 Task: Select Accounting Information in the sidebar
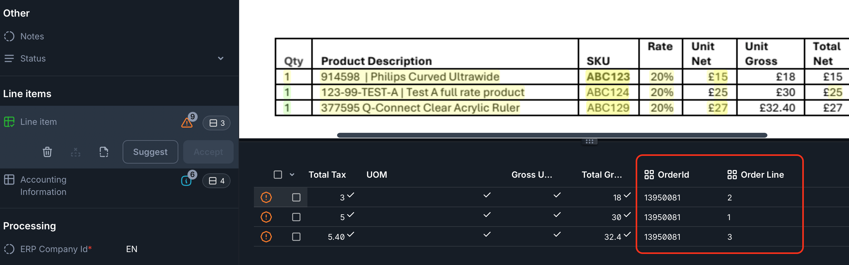[x=43, y=186]
